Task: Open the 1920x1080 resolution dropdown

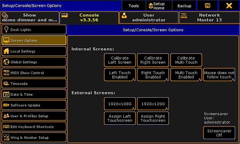Action: 120,104
